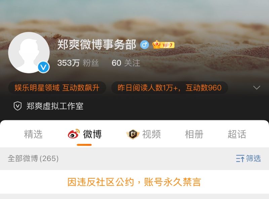Switch to the 精选 tab
Viewport: 269px width, 199px height.
click(33, 134)
